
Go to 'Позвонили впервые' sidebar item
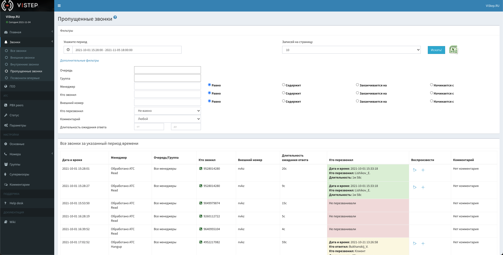coord(25,78)
